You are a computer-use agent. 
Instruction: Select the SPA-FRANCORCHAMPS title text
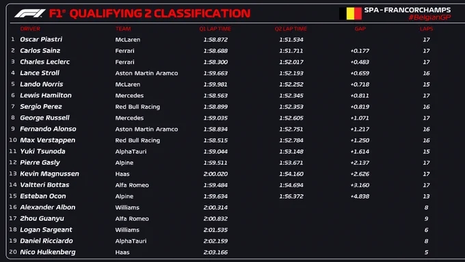[x=407, y=10]
